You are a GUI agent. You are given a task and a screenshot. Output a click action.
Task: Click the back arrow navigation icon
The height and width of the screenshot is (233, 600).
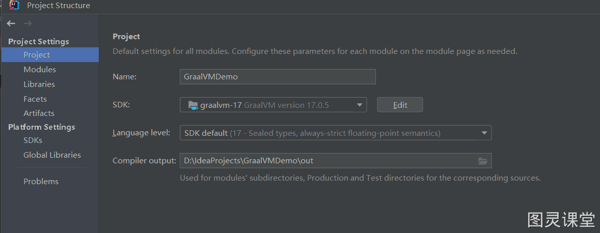pos(11,24)
